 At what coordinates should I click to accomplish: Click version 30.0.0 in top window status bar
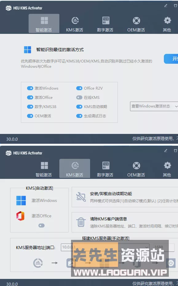coord(12,139)
